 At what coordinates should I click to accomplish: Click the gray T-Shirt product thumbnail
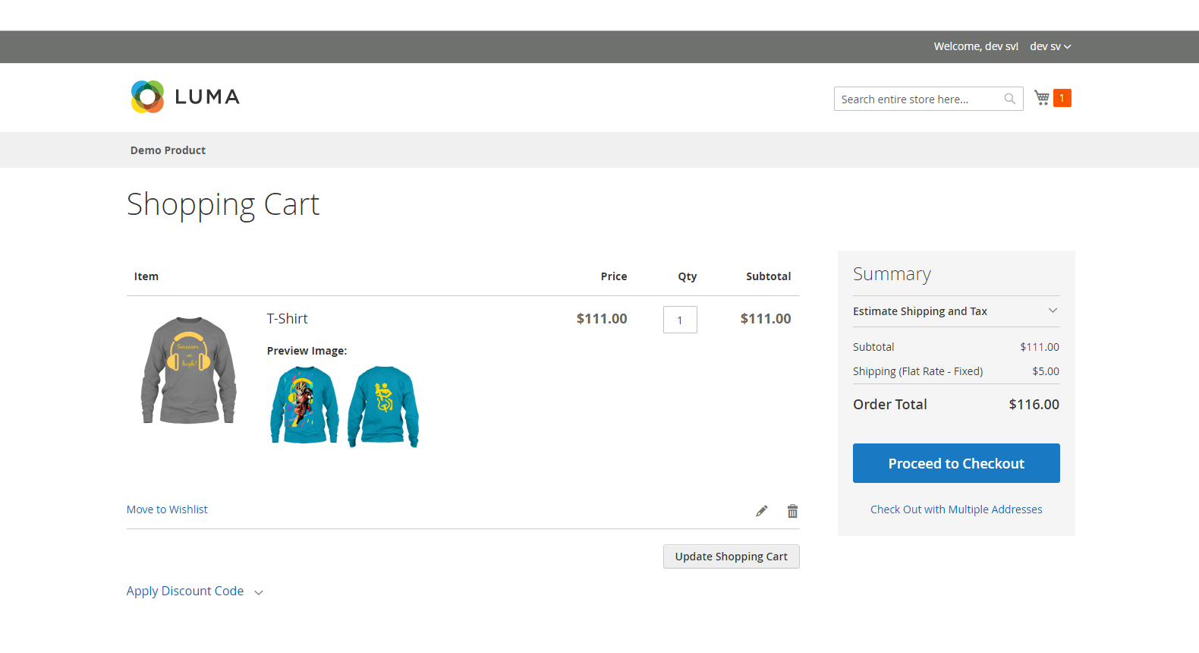[188, 370]
